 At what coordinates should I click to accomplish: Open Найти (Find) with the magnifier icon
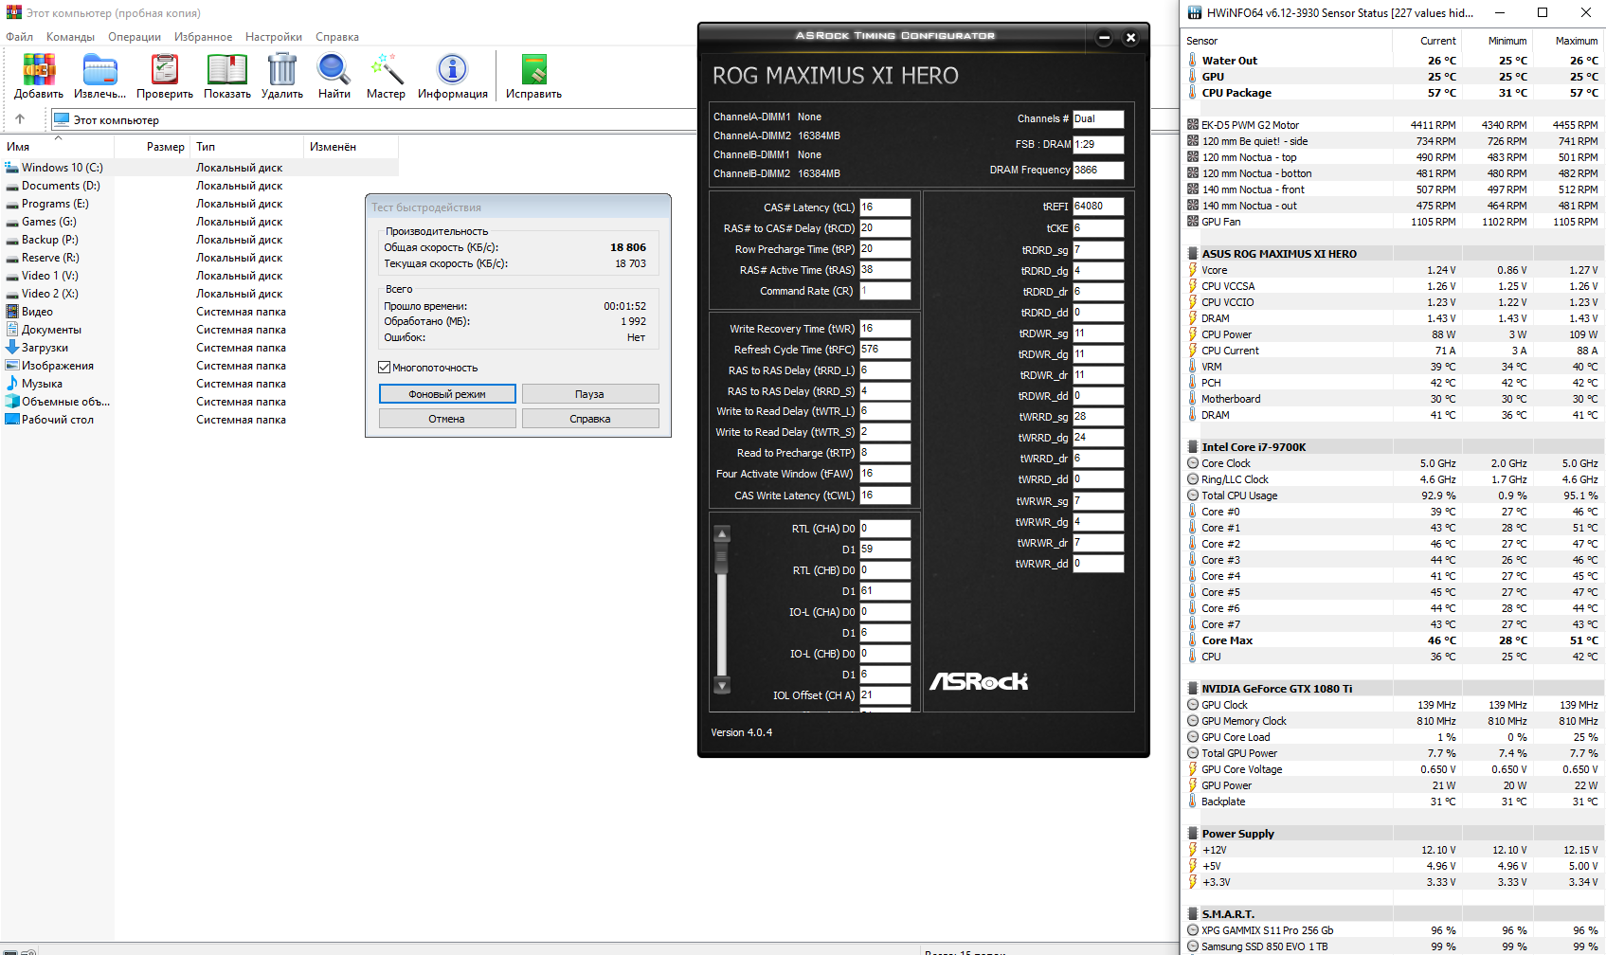coord(334,70)
